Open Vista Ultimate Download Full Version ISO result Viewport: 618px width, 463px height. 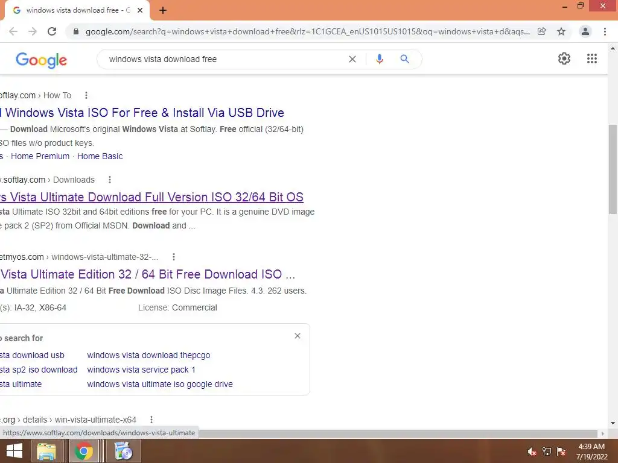coord(151,197)
